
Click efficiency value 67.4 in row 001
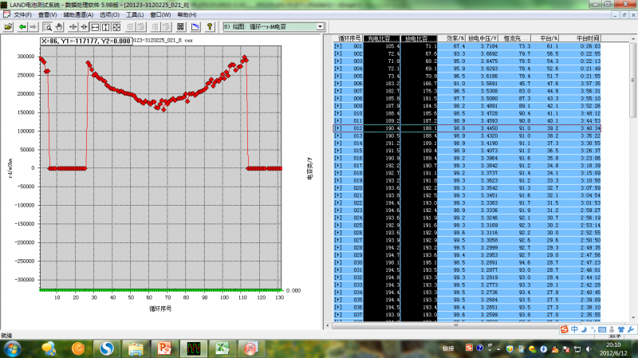[x=459, y=46]
